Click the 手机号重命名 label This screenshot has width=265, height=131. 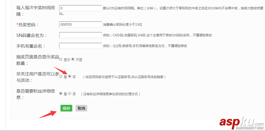pos(31,46)
